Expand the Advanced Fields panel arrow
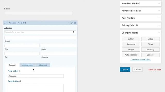The height and width of the screenshot is (92, 165). [159, 11]
